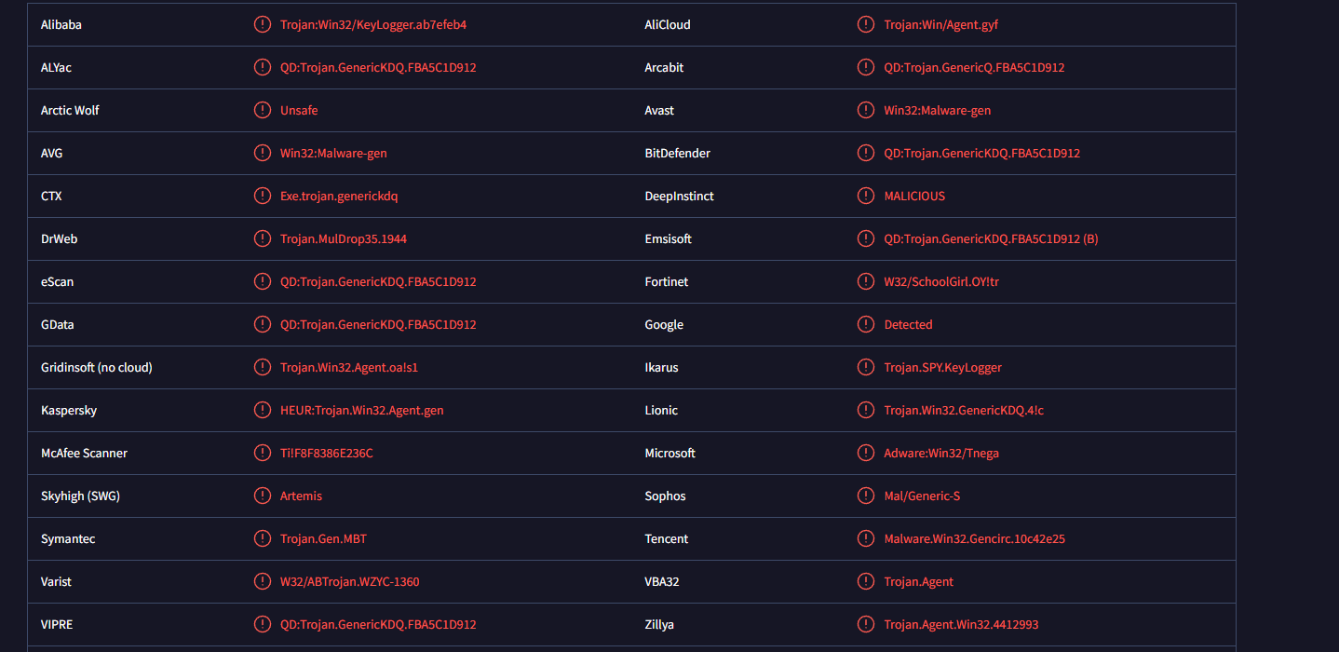Click the warning icon for Arcabit result
This screenshot has width=1339, height=652.
pyautogui.click(x=866, y=67)
